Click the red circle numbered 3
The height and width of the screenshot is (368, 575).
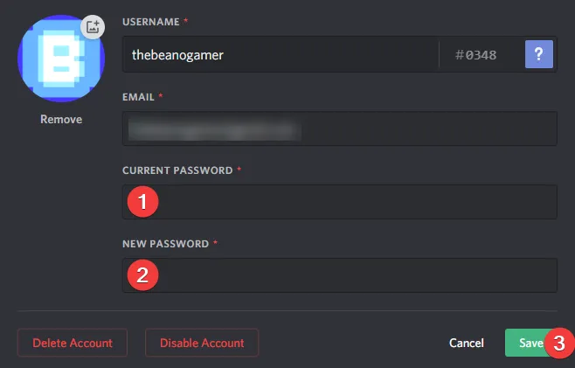(x=559, y=344)
